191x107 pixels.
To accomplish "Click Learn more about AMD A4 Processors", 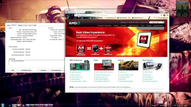I will (91, 41).
